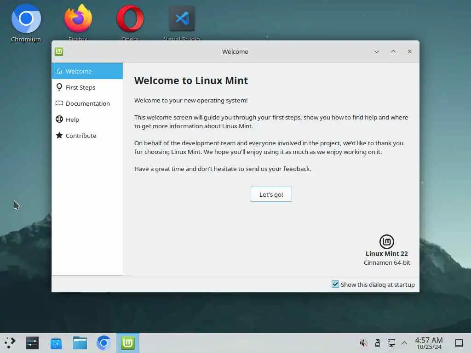The width and height of the screenshot is (471, 353).
Task: Open the clock showing 4:57 AM
Action: [429, 343]
